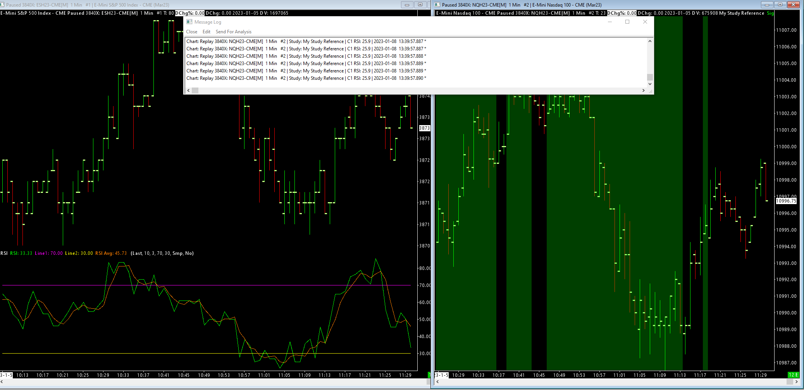Click the 10996.75 last price box
This screenshot has width=804, height=390.
786,201
